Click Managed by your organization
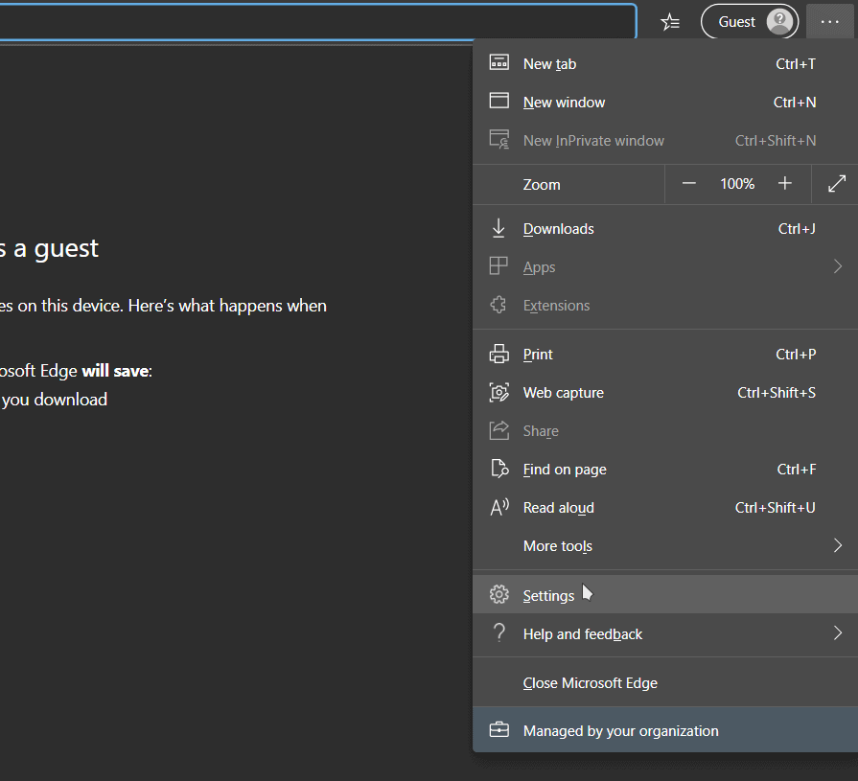The width and height of the screenshot is (858, 781). (620, 729)
